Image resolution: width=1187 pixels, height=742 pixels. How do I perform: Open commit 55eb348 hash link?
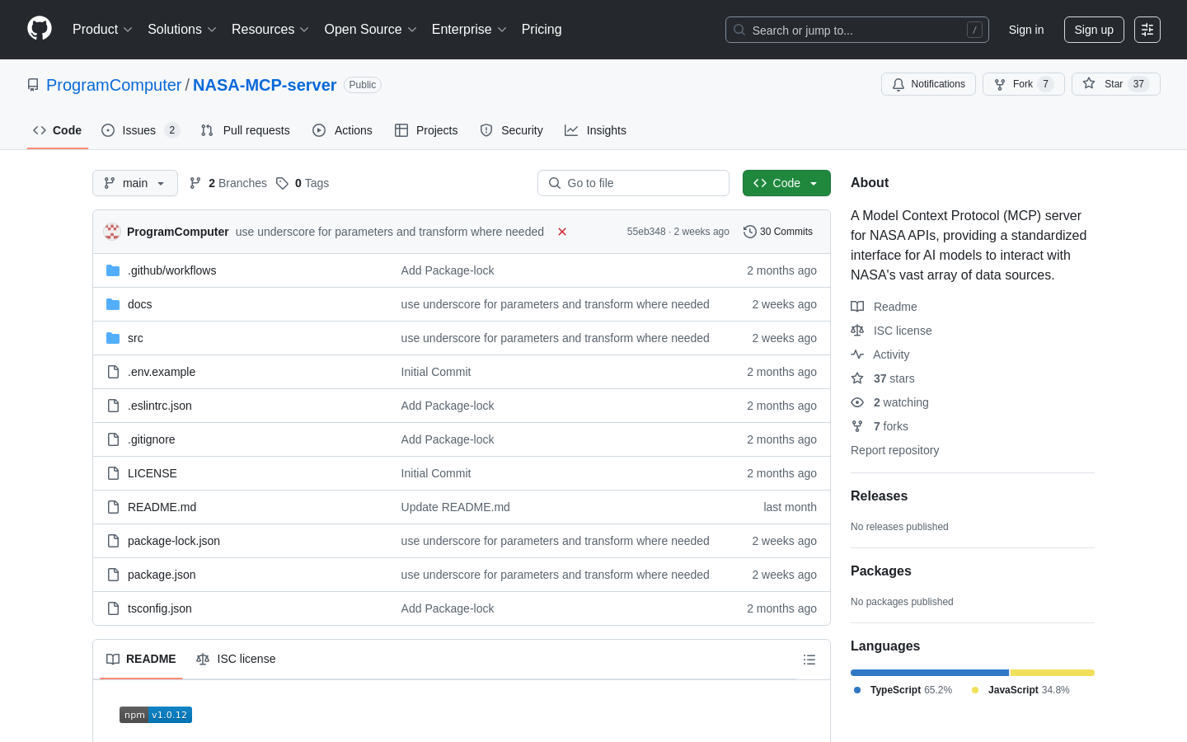pos(646,232)
